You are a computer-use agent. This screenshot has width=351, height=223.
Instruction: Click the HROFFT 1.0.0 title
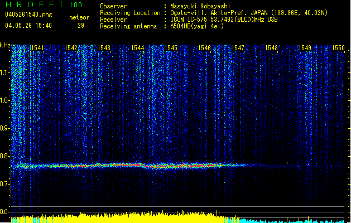[x=44, y=4]
